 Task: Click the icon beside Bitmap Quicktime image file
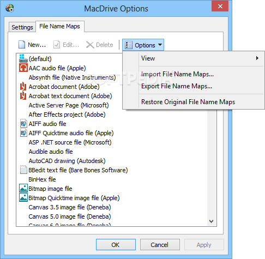(23, 197)
